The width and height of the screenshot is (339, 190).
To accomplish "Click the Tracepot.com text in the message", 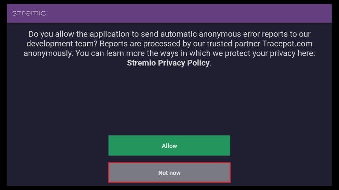I will [x=287, y=44].
